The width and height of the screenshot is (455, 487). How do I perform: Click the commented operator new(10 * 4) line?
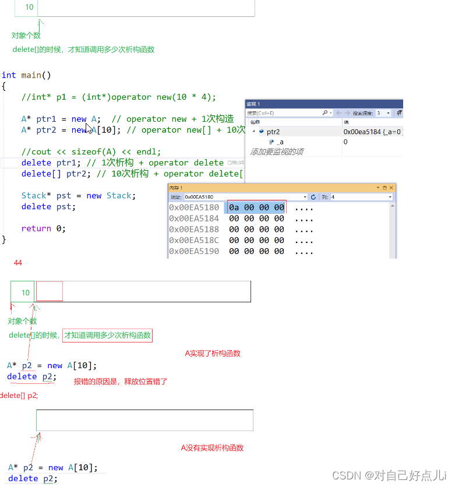[118, 97]
